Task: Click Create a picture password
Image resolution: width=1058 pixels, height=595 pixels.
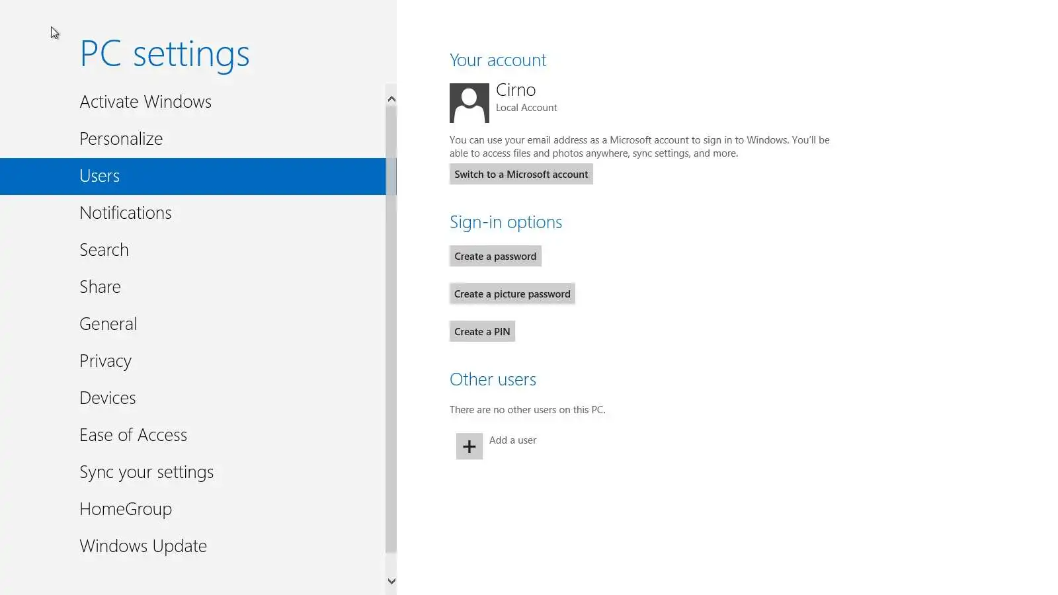Action: coord(512,294)
